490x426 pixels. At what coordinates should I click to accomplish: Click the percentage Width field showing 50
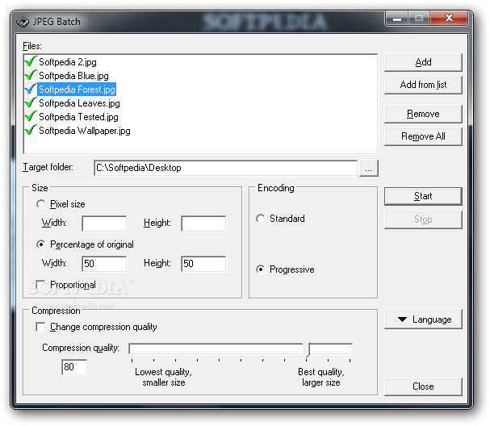pos(104,264)
